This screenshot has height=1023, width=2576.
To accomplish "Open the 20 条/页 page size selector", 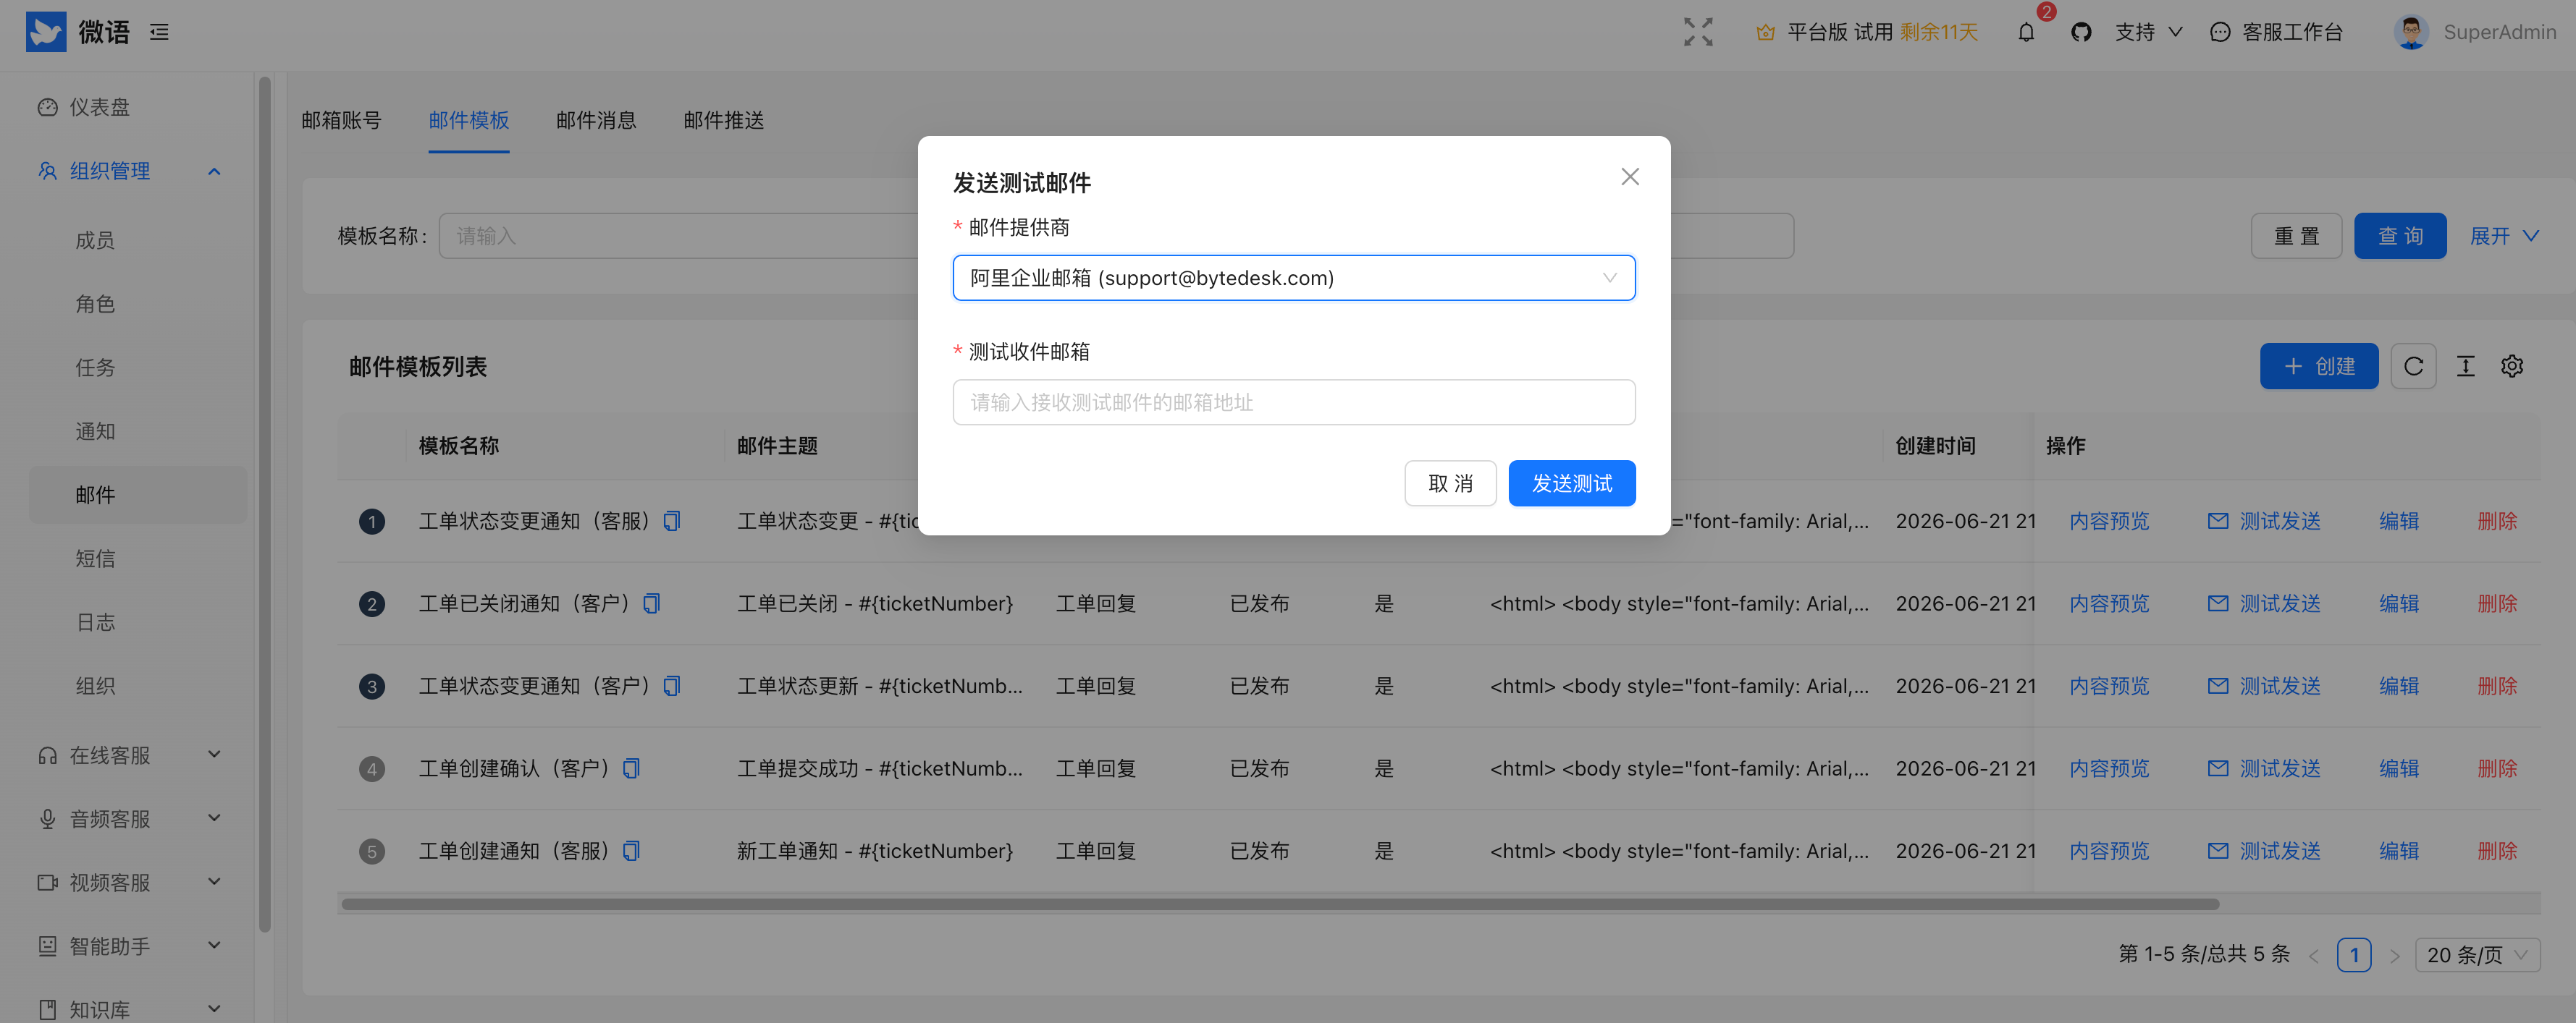I will point(2476,954).
